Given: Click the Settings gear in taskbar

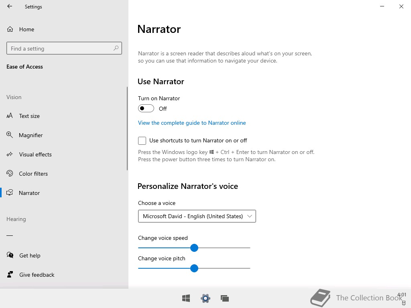Looking at the screenshot, I should click(205, 298).
